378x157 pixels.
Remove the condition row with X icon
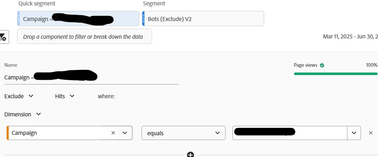371,133
